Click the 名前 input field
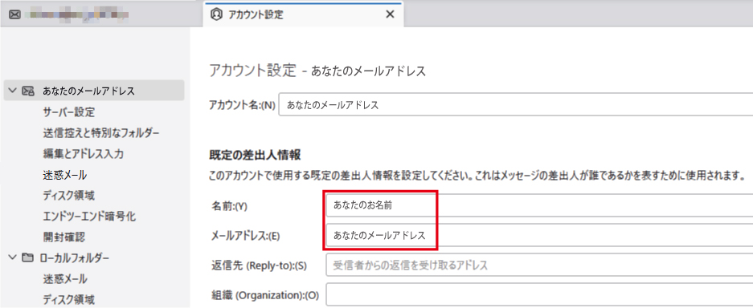Image resolution: width=753 pixels, height=308 pixels. coord(539,205)
